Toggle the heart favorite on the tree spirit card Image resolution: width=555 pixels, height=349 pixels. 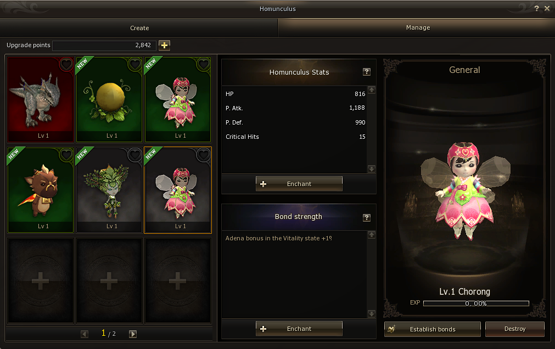coord(135,155)
